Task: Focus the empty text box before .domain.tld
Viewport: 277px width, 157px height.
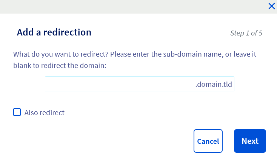Action: [119, 84]
